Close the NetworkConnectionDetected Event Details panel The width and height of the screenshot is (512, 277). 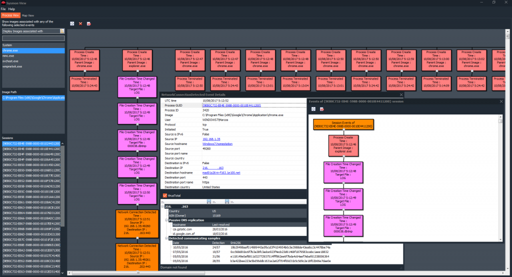pyautogui.click(x=401, y=94)
